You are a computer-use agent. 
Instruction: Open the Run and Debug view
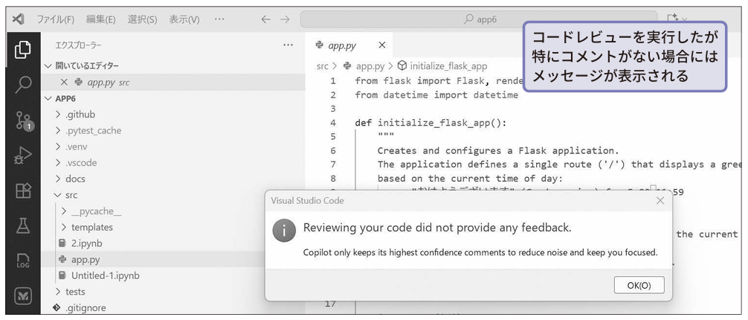tap(23, 156)
